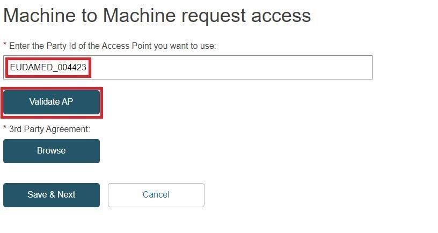Click the EUDAMED_004423 text in the field
Screen dimensions: 438x233
click(x=48, y=68)
